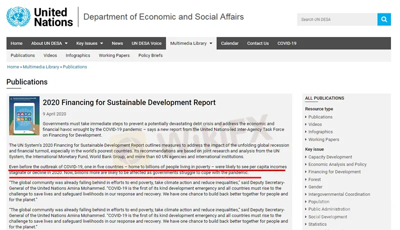Screen dimensions: 400x230
Task: Focus the Search UN DESA field
Action: coord(337,19)
